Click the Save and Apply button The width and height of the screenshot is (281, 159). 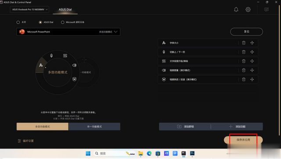click(x=243, y=140)
